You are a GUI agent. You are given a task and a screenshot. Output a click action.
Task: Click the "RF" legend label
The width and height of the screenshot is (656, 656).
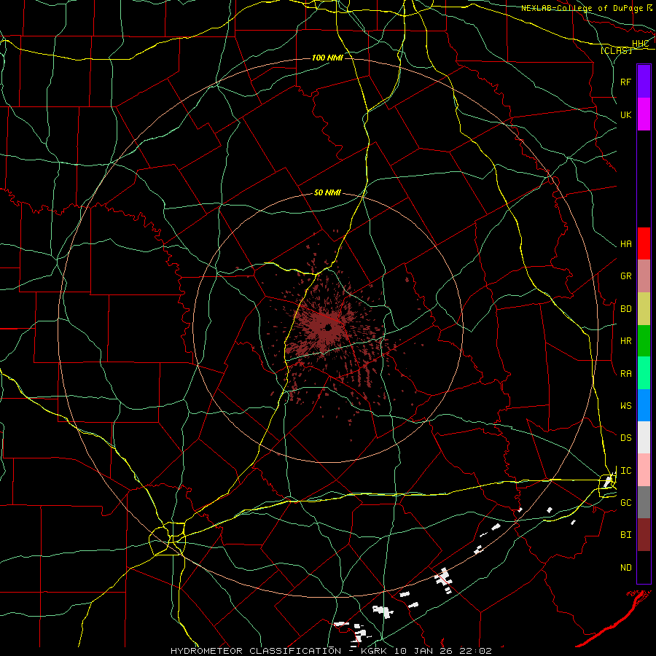coord(625,82)
